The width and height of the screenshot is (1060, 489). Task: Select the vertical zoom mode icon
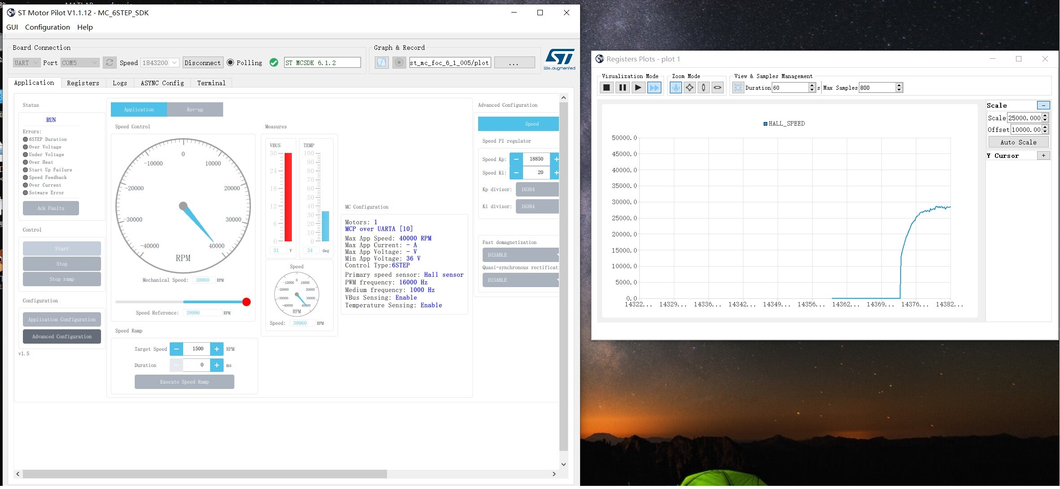(704, 87)
